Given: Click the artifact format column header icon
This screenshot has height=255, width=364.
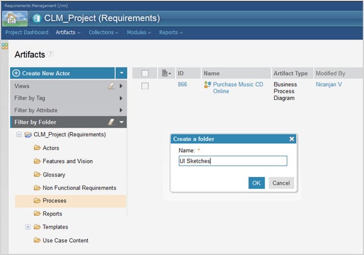Looking at the screenshot, I should (x=164, y=74).
